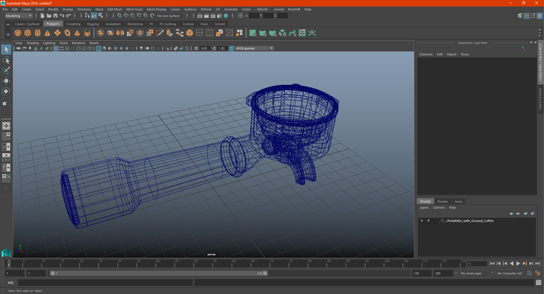The width and height of the screenshot is (544, 294).
Task: Open the Script Editor icon
Action: [x=539, y=282]
